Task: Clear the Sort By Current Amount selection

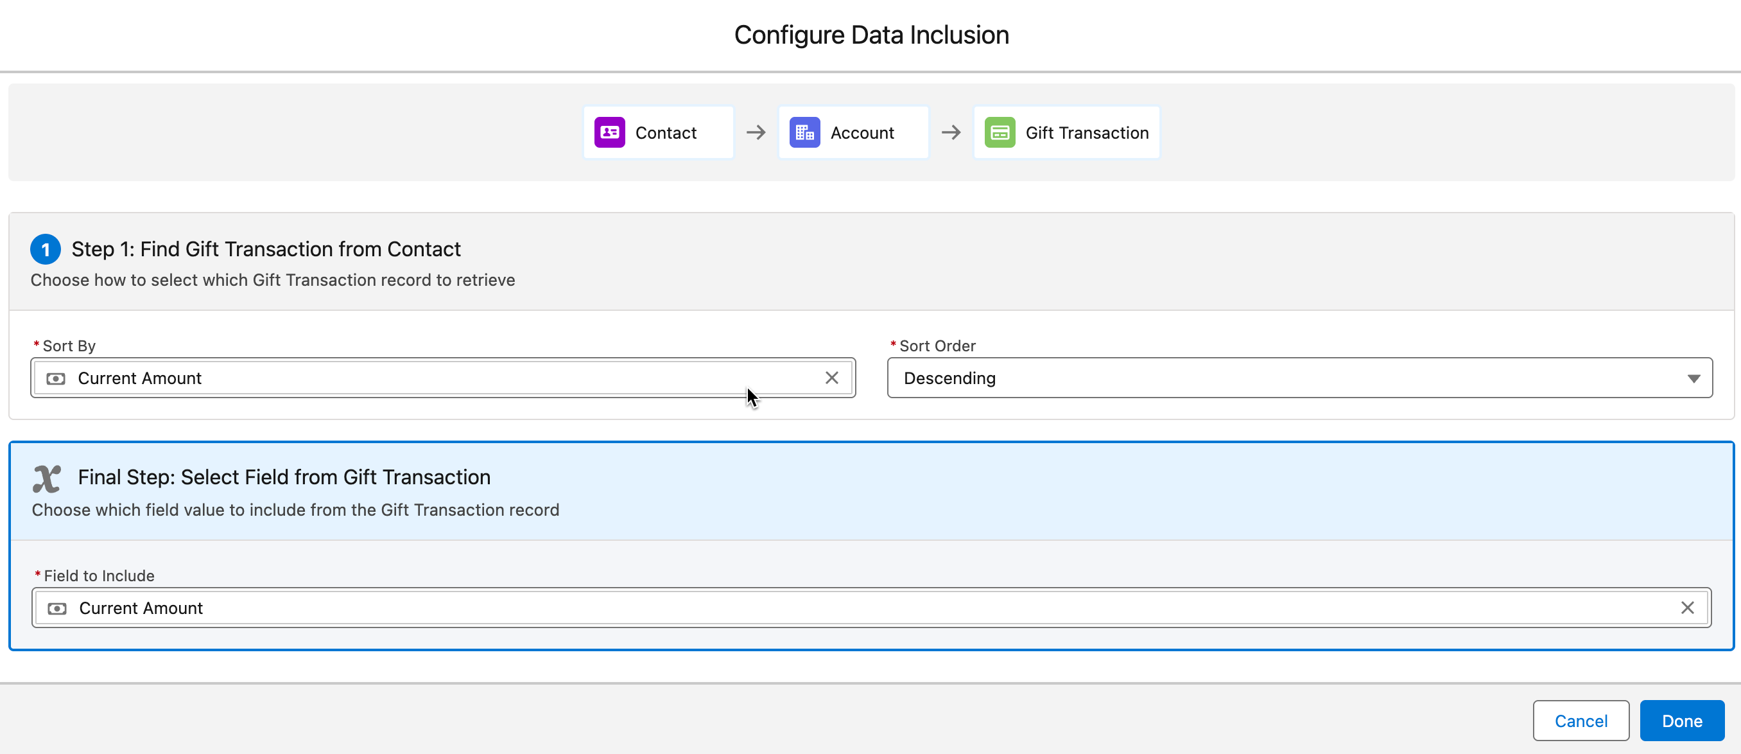Action: coord(831,378)
